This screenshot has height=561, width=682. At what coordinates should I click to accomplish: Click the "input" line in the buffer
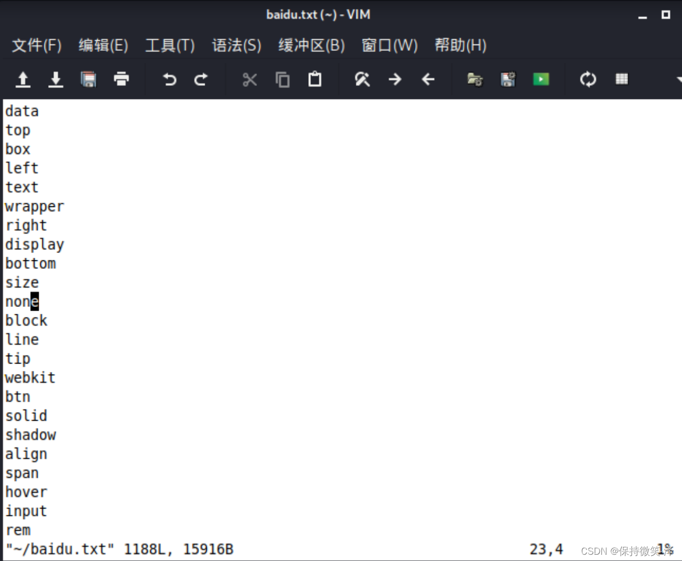pyautogui.click(x=26, y=511)
